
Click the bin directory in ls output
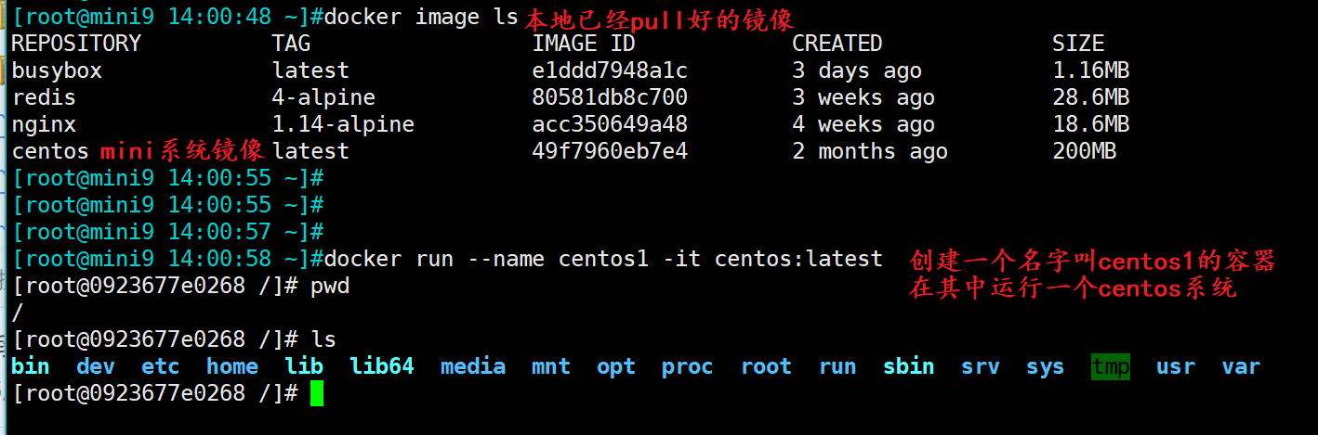coord(31,366)
